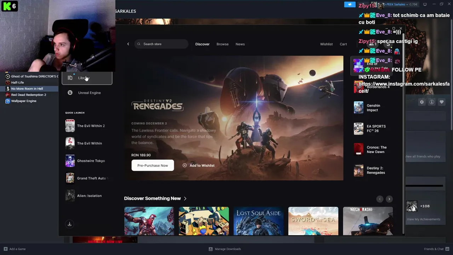Open the Epic profile S avatar

(388, 44)
